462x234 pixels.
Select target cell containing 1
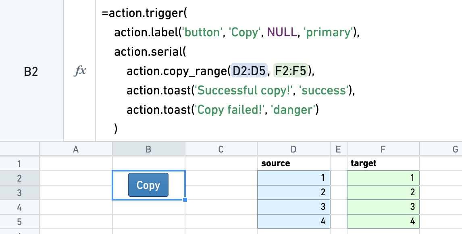click(x=383, y=178)
